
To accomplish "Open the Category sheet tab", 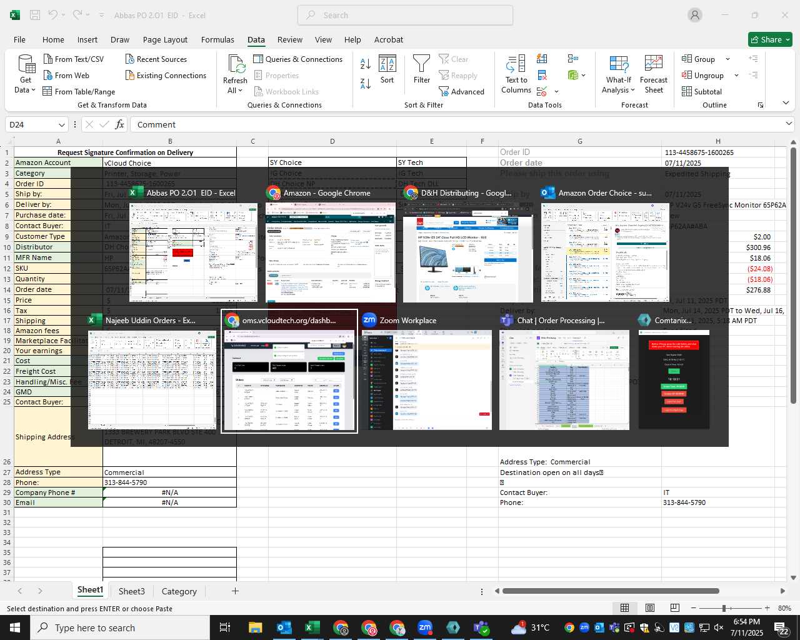I will click(179, 591).
